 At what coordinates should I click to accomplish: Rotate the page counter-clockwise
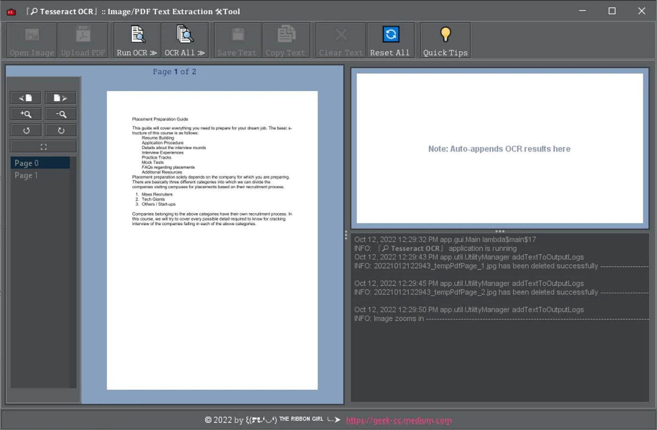click(26, 131)
